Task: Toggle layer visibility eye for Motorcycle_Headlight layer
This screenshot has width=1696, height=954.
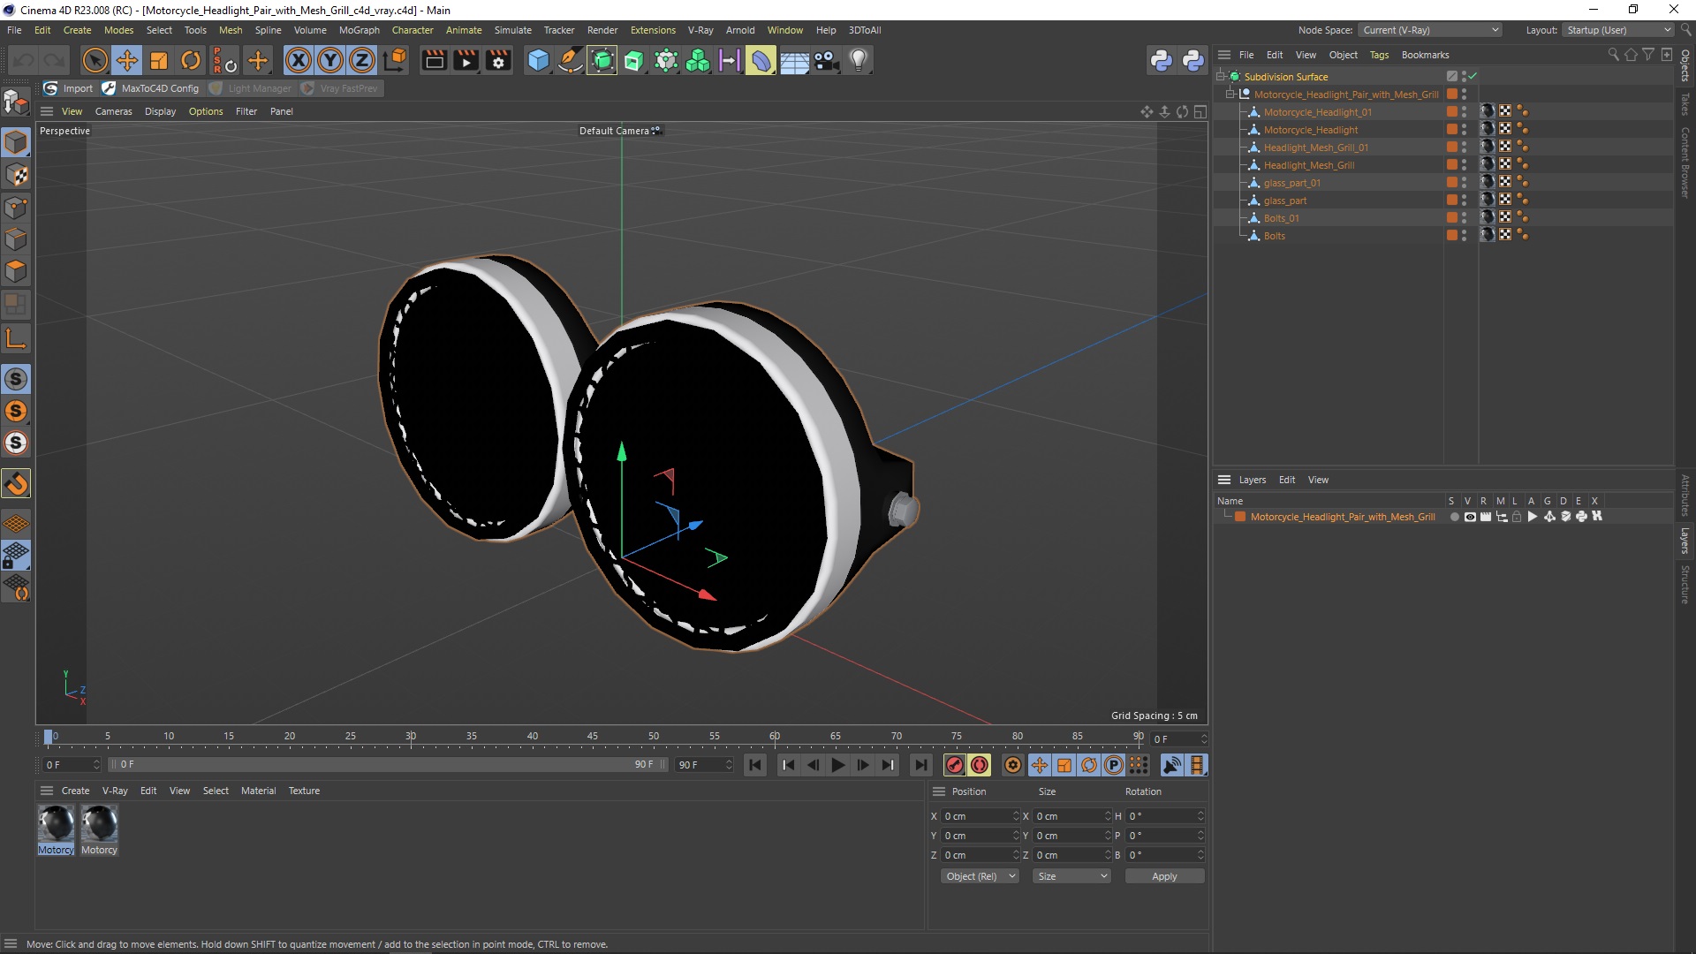Action: 1470,517
